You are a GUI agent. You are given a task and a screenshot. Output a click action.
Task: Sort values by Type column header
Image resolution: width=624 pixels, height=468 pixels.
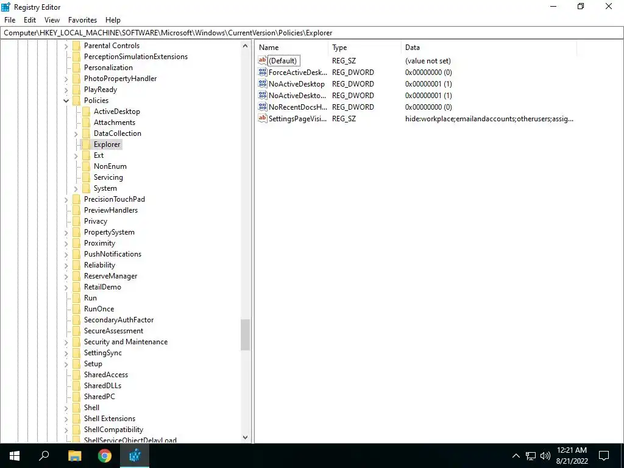[365, 48]
